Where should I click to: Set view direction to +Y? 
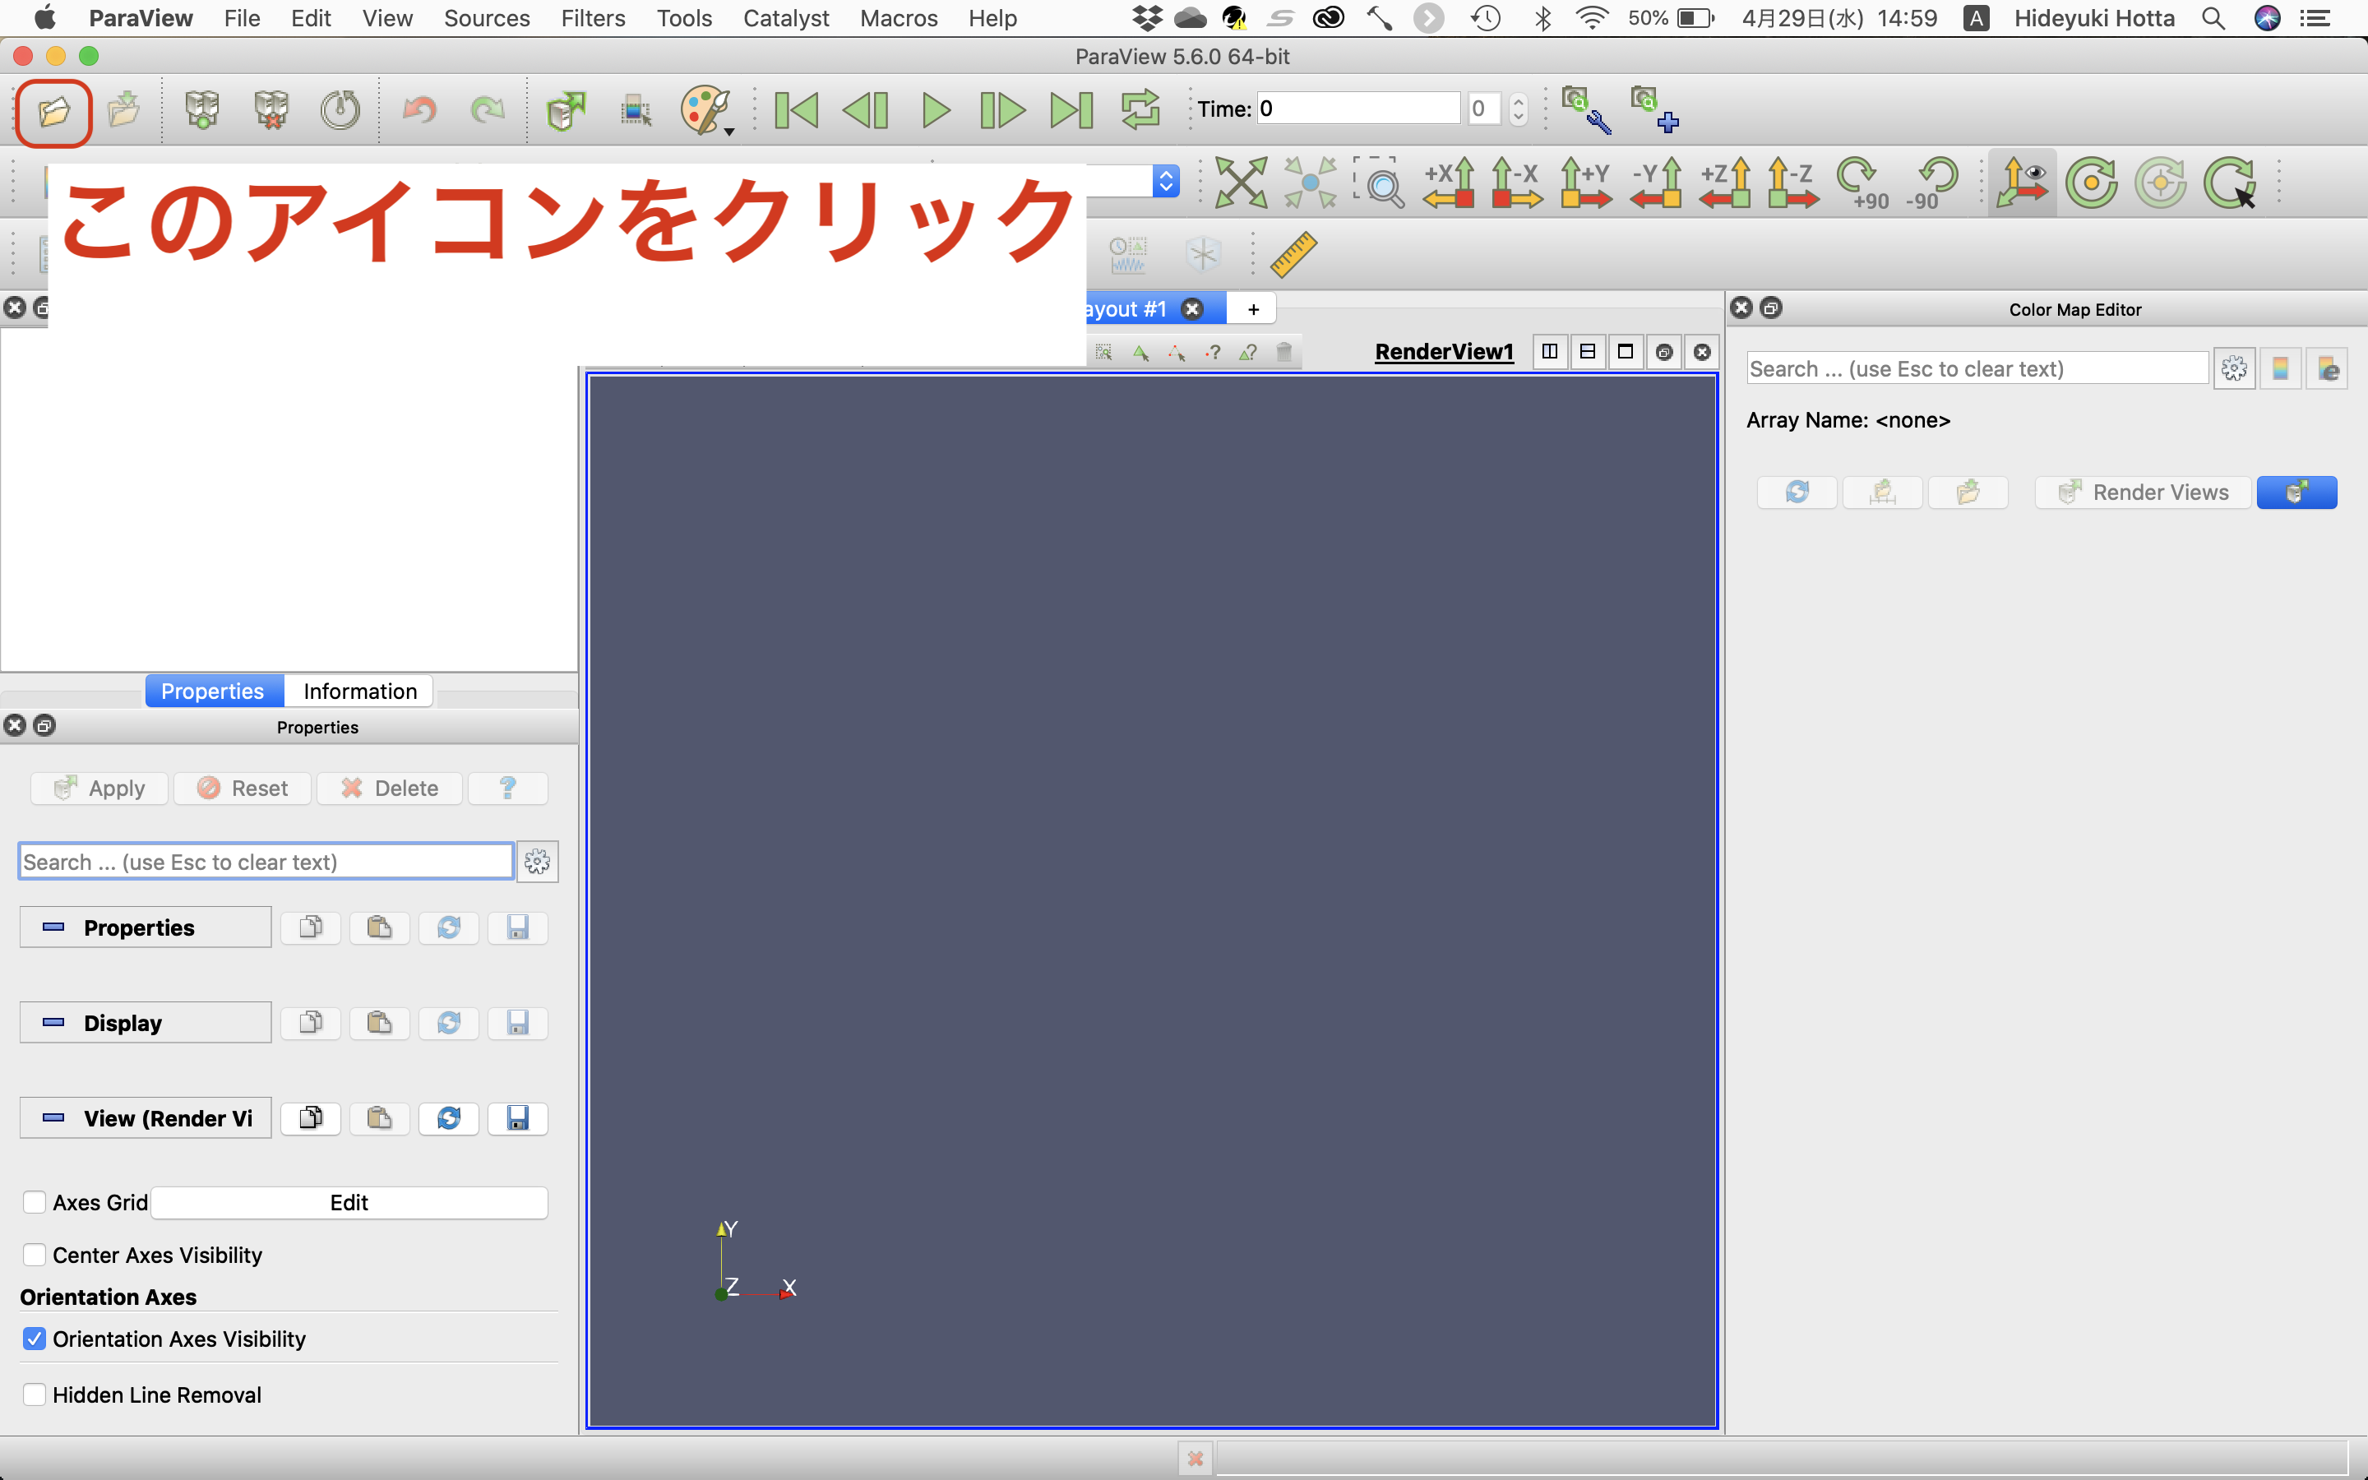click(x=1585, y=182)
